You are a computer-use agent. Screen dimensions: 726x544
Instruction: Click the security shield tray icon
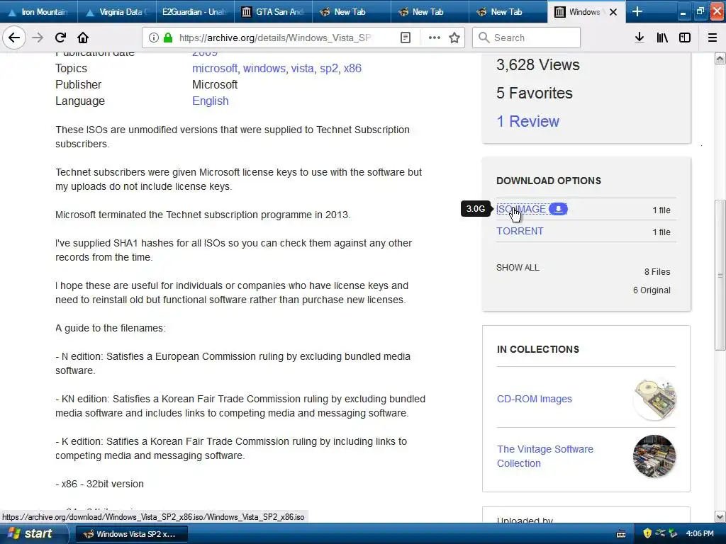click(x=647, y=533)
